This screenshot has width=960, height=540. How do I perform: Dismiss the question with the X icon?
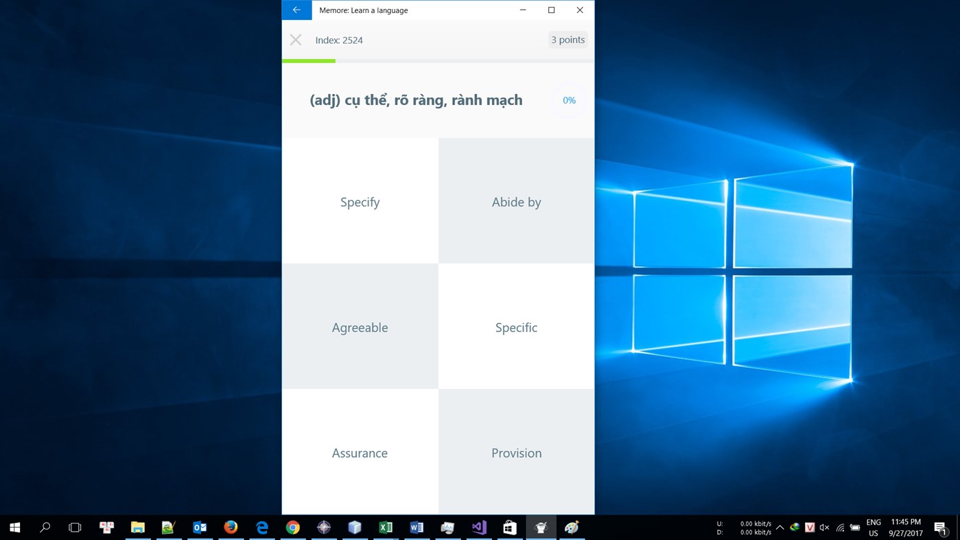295,39
